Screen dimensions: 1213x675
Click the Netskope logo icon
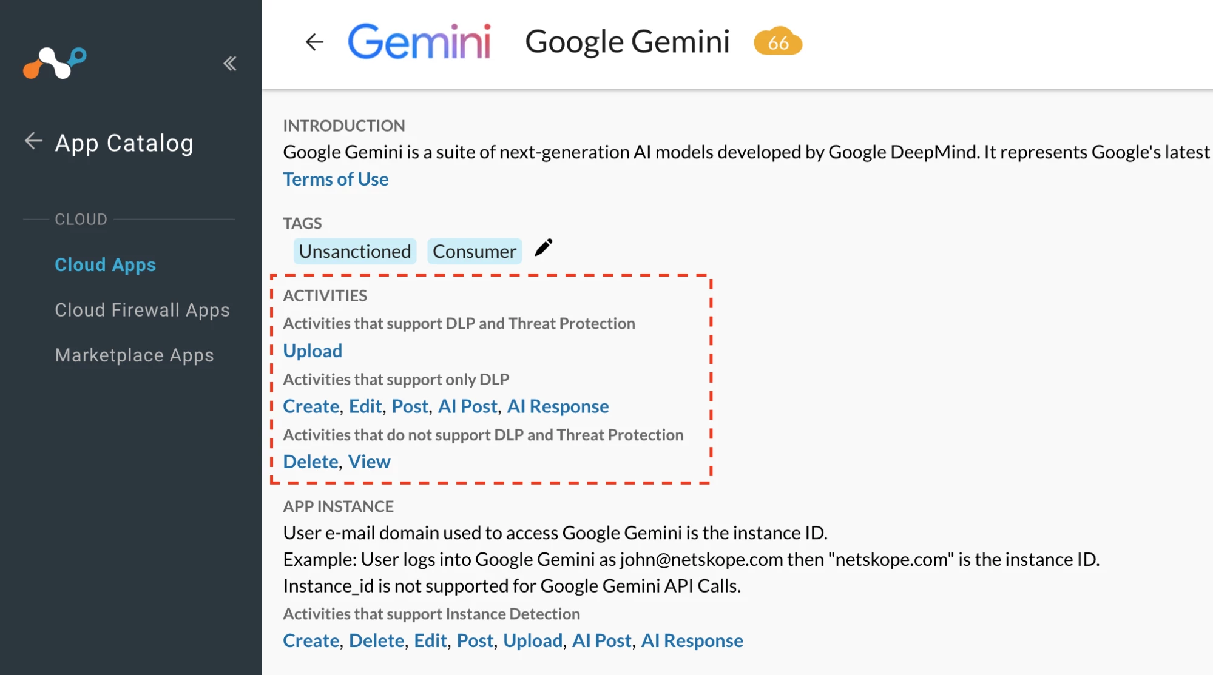(55, 62)
